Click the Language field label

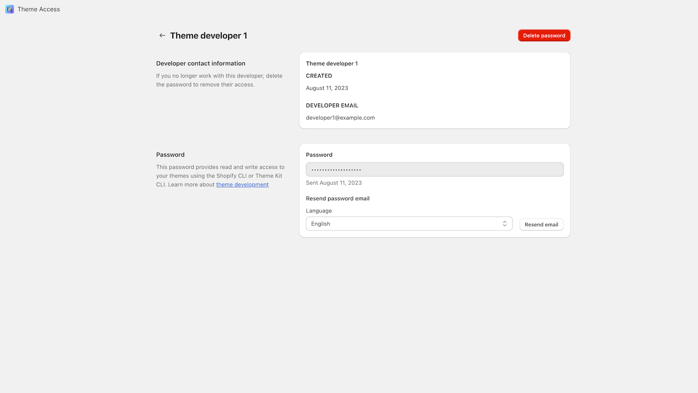point(319,210)
